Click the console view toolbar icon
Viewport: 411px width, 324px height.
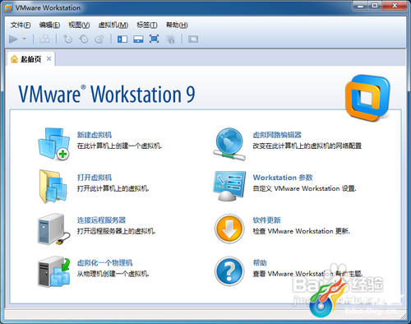pos(193,39)
